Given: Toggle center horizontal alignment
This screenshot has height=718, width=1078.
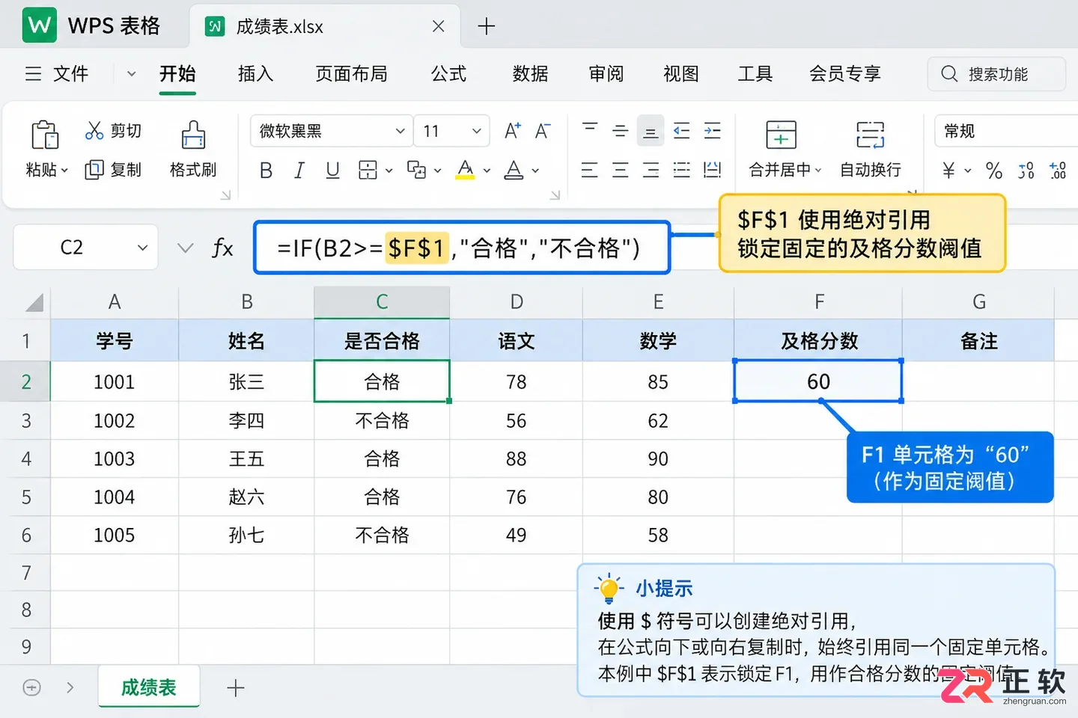Looking at the screenshot, I should coord(620,171).
